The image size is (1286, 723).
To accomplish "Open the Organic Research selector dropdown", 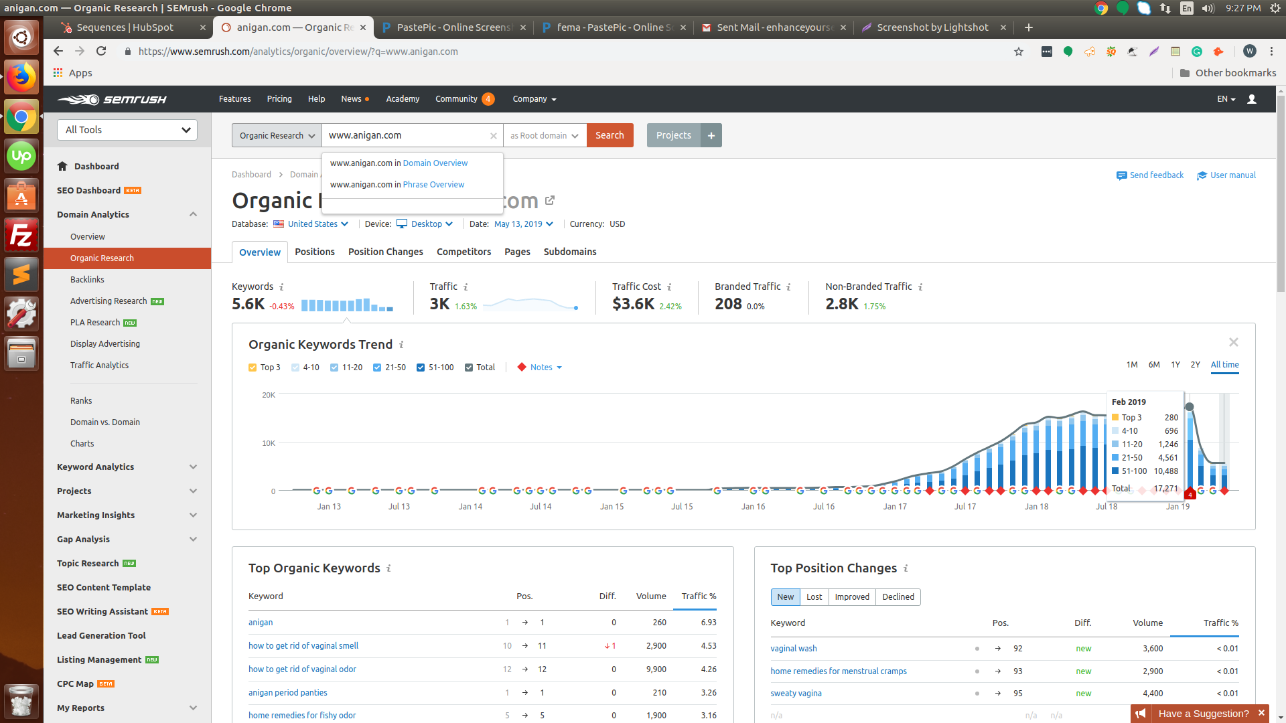I will 277,135.
